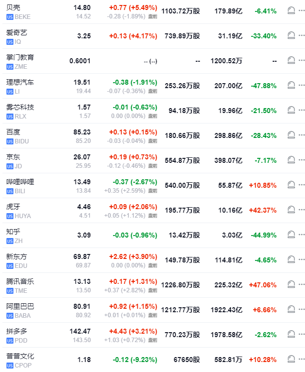
Task: Click yearly change +47.06%
Action: (x=263, y=285)
